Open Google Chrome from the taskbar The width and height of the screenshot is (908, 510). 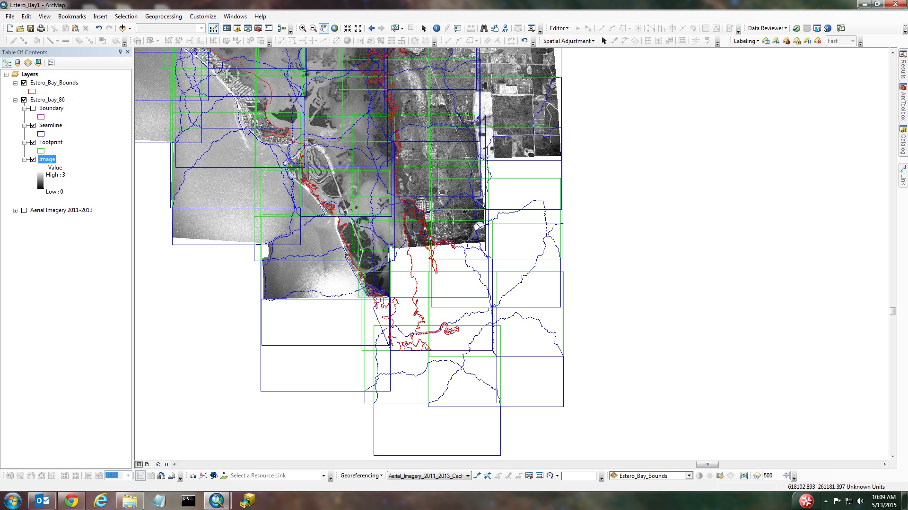point(71,501)
